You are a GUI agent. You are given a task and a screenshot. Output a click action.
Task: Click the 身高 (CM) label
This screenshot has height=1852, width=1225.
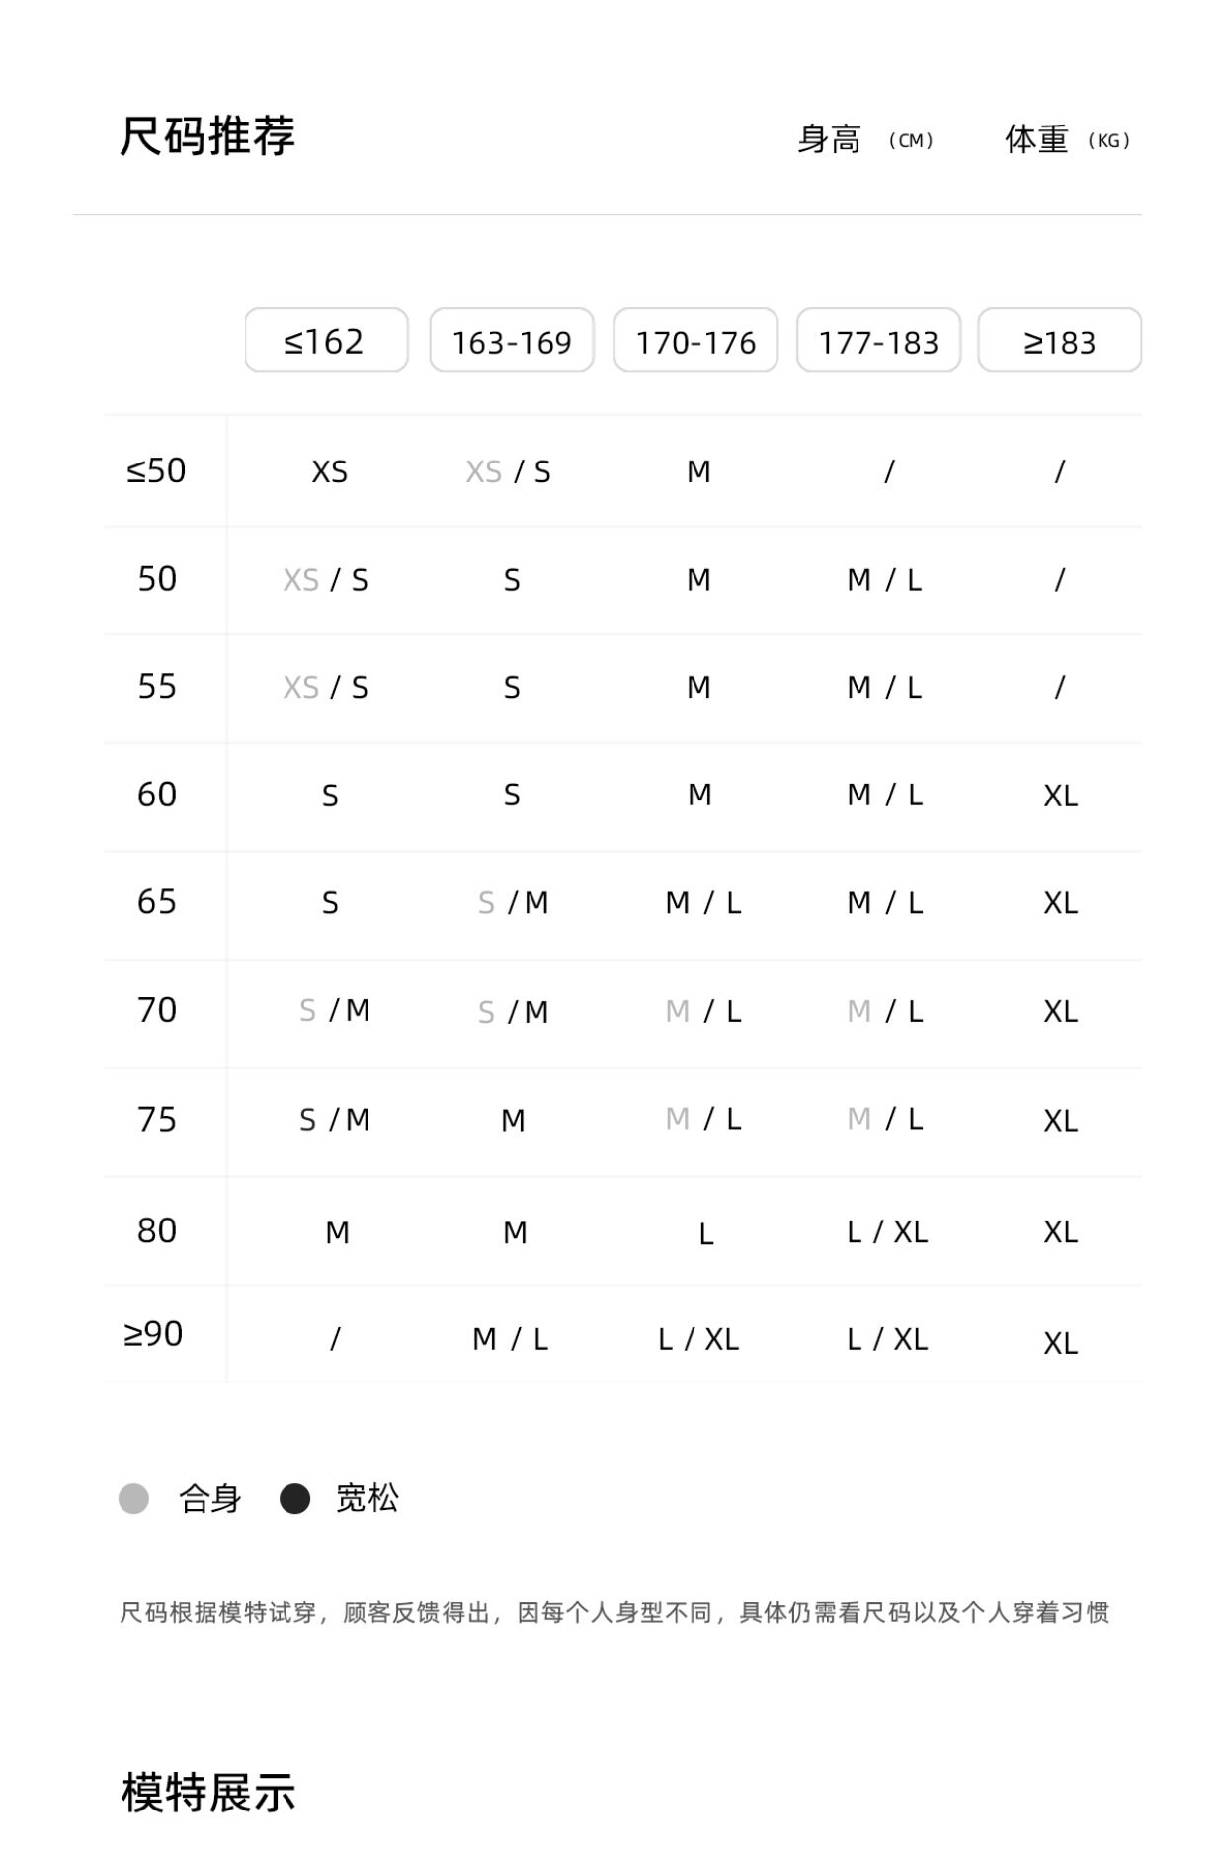point(864,139)
